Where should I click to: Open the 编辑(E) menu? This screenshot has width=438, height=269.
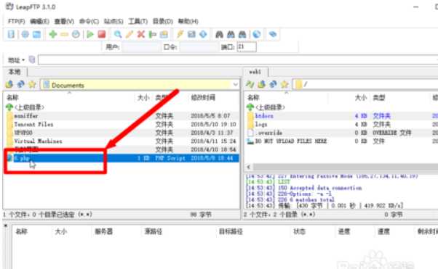click(39, 21)
